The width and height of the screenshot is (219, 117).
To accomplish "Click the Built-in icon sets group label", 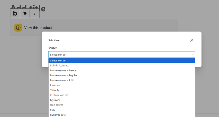I will [x=59, y=65].
